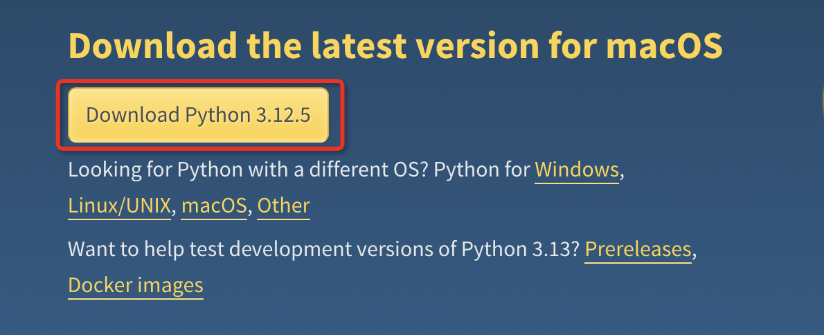Click the underlined Docker images hyperlink
824x335 pixels.
tap(136, 285)
